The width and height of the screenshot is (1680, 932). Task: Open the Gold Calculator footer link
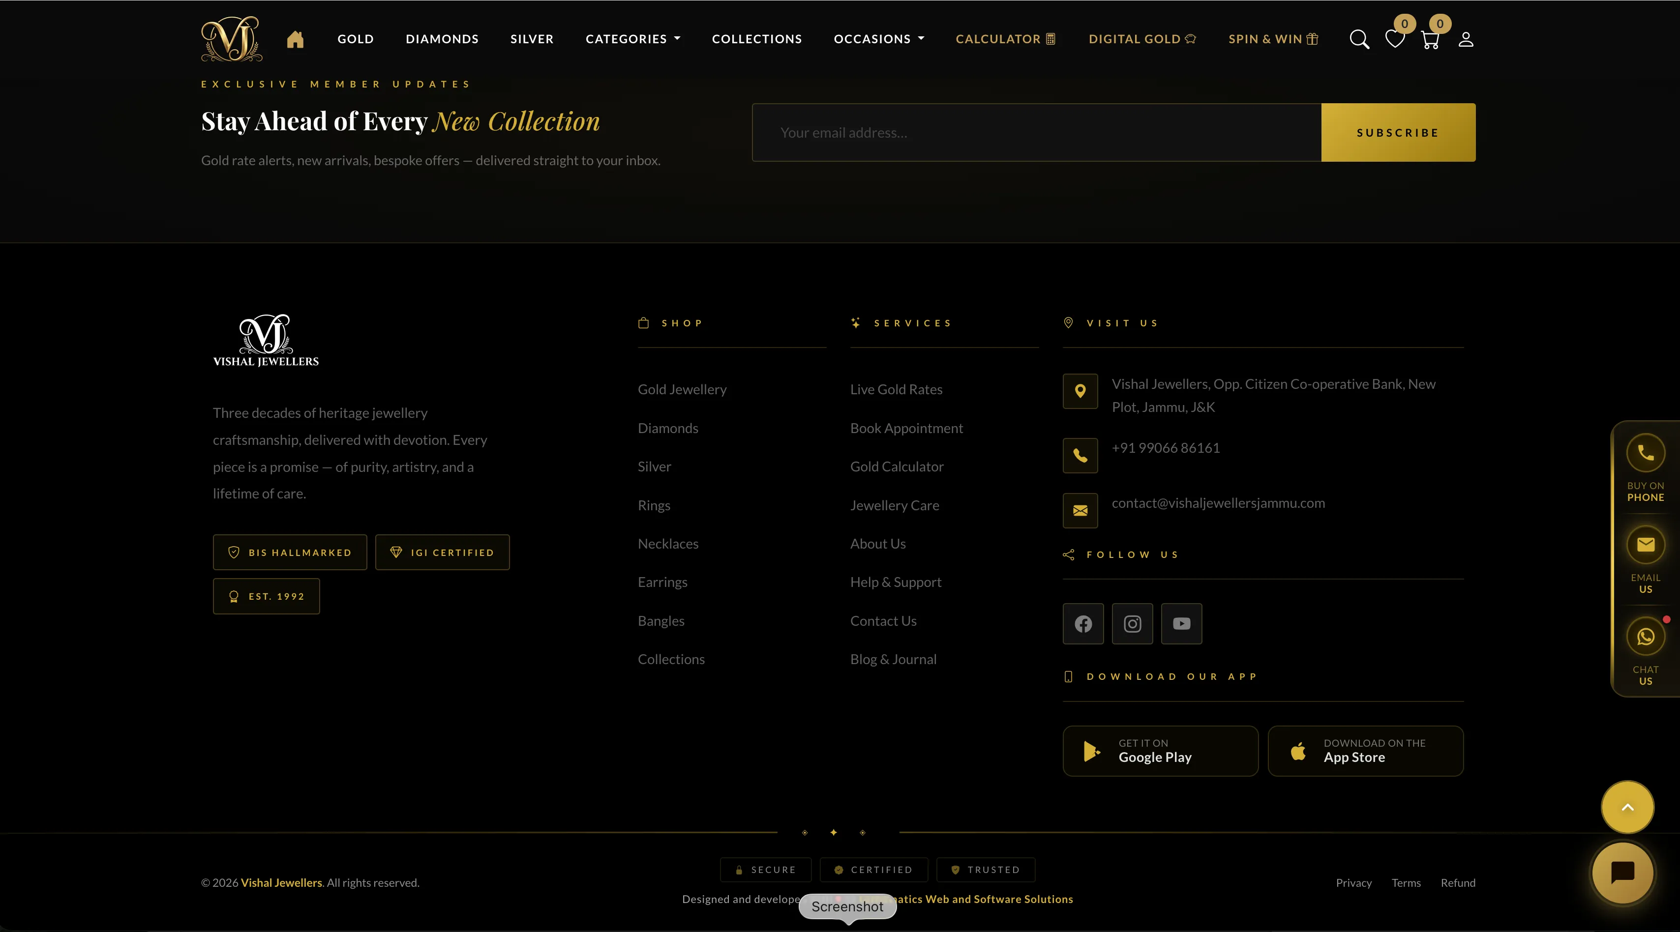tap(897, 466)
